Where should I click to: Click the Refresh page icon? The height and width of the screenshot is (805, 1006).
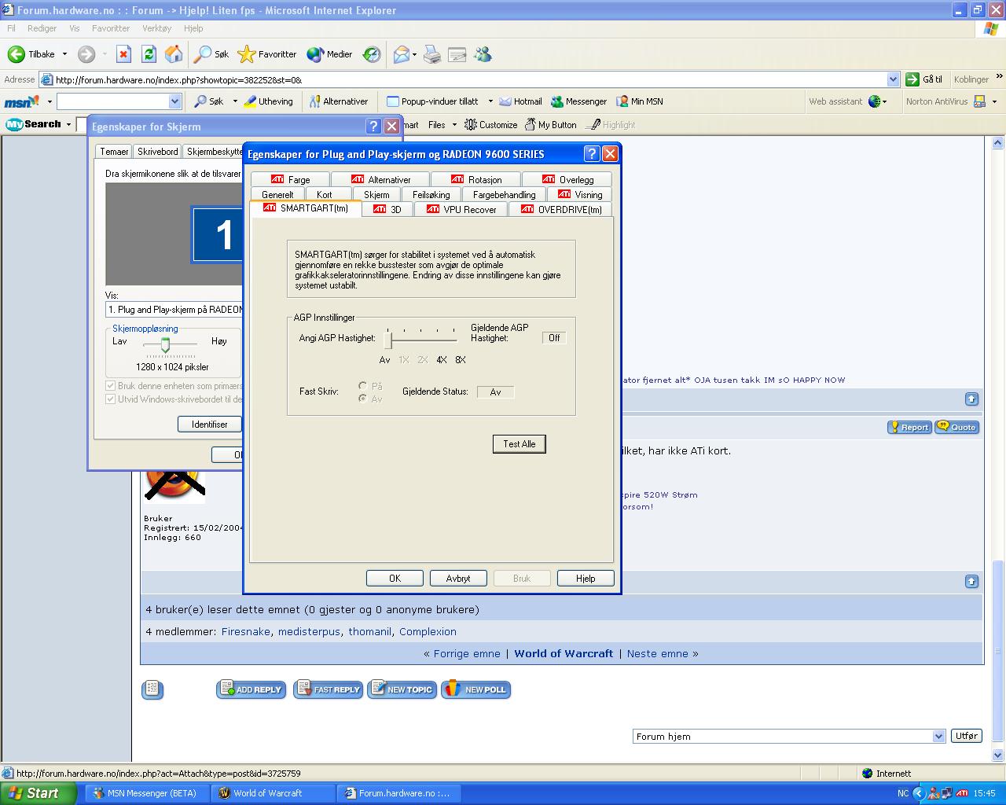click(x=149, y=54)
